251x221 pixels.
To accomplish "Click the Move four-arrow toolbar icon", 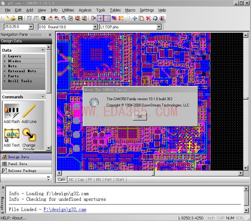I will tap(135, 18).
